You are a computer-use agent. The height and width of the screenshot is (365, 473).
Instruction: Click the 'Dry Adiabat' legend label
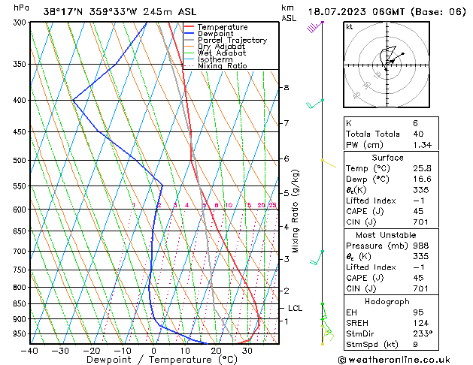click(x=221, y=47)
